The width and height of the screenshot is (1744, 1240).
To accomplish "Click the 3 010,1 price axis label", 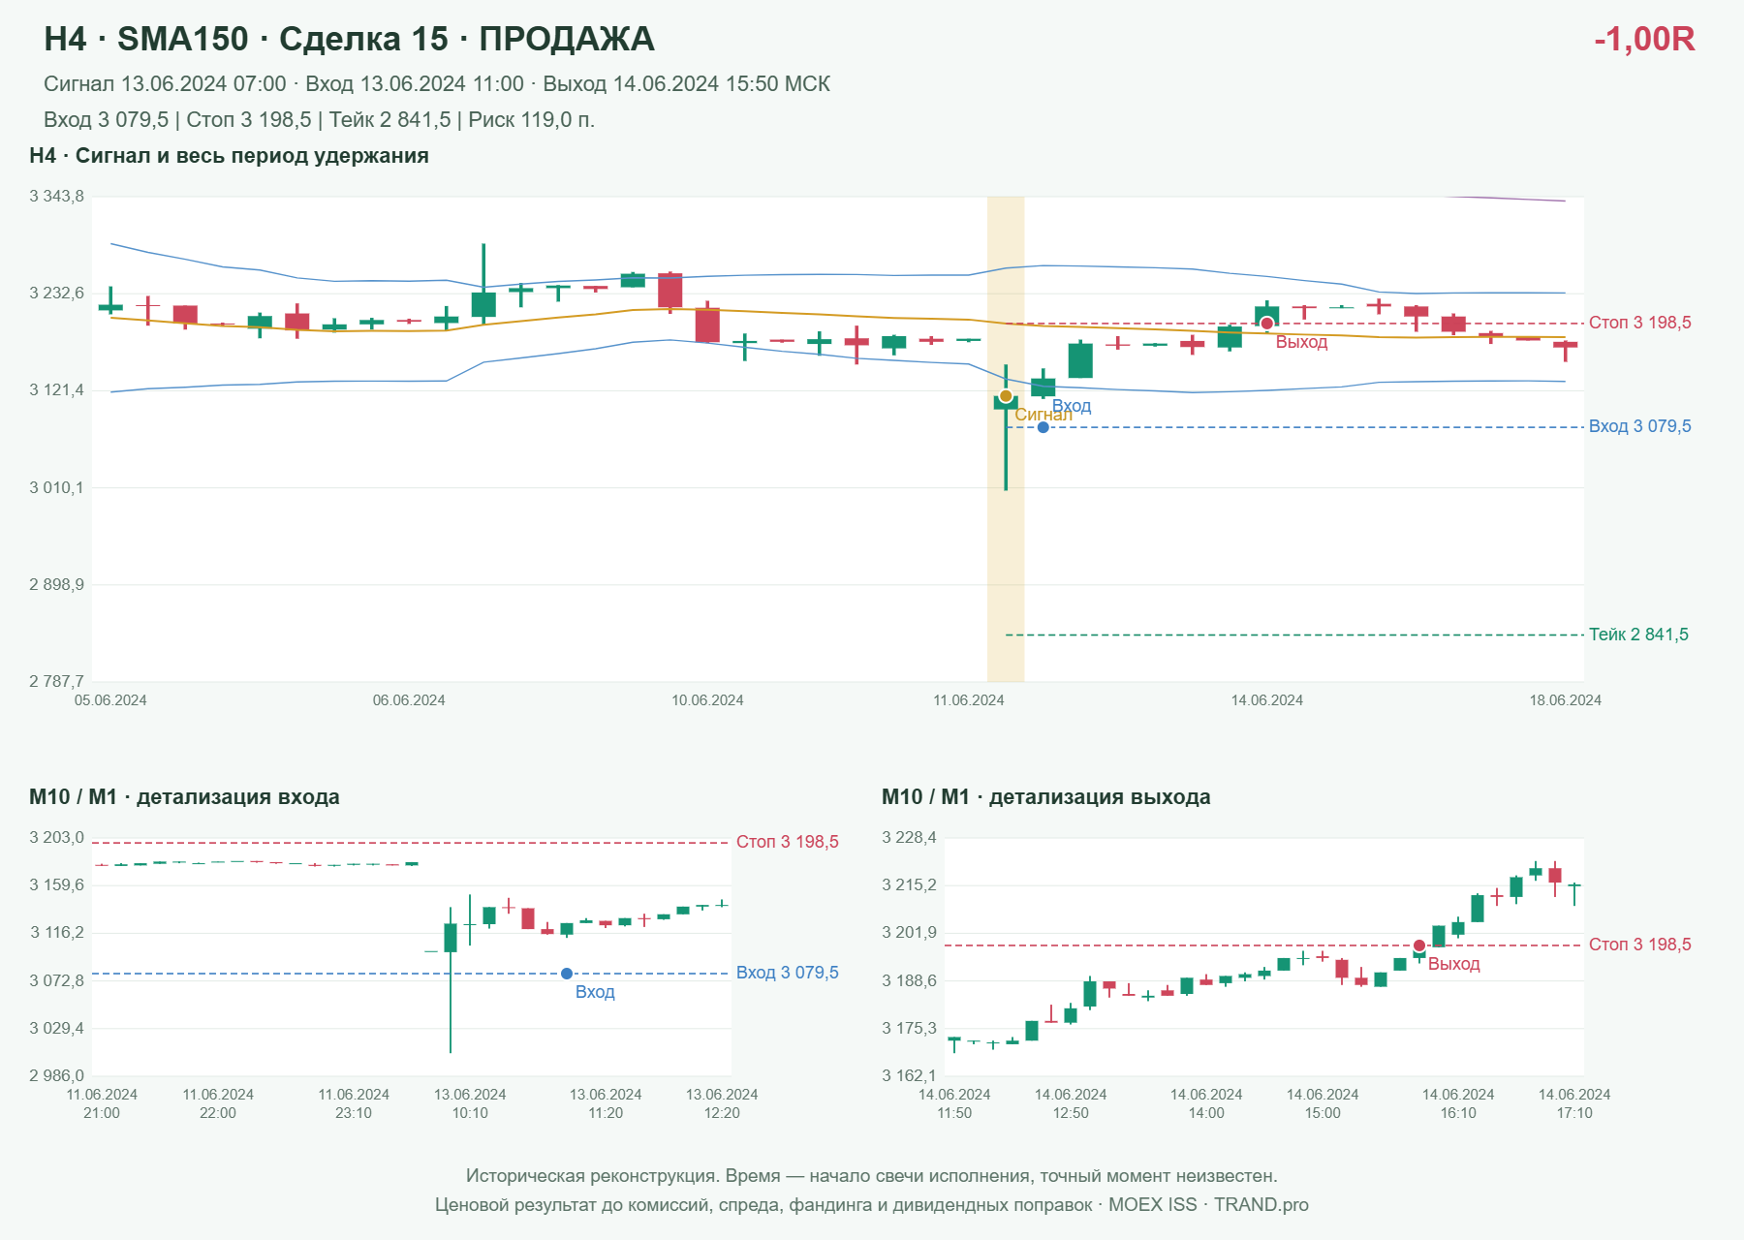I will tap(56, 487).
